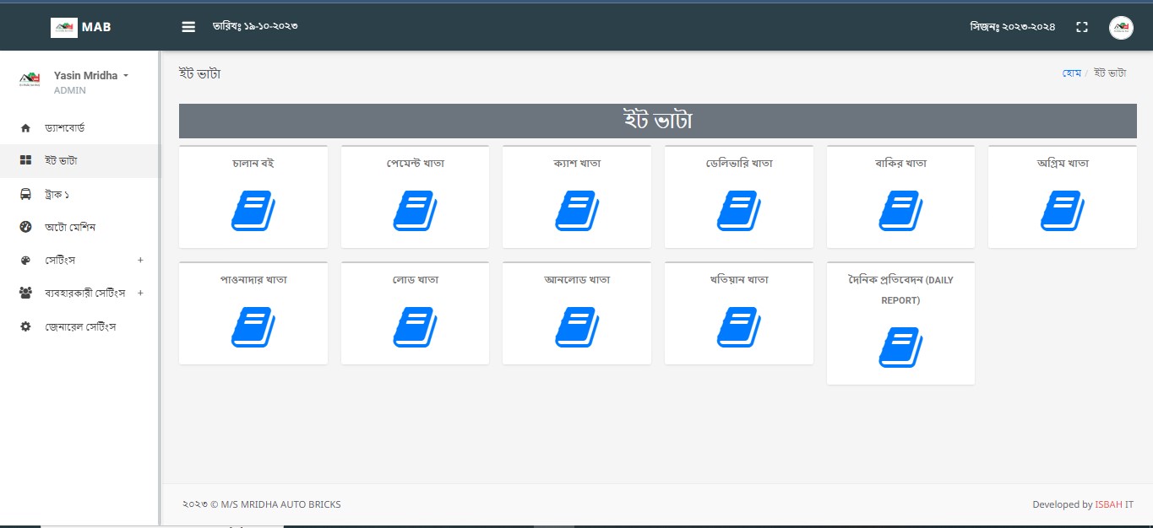Image resolution: width=1153 pixels, height=528 pixels.
Task: Open the বাকির খাতা book icon
Action: point(900,211)
